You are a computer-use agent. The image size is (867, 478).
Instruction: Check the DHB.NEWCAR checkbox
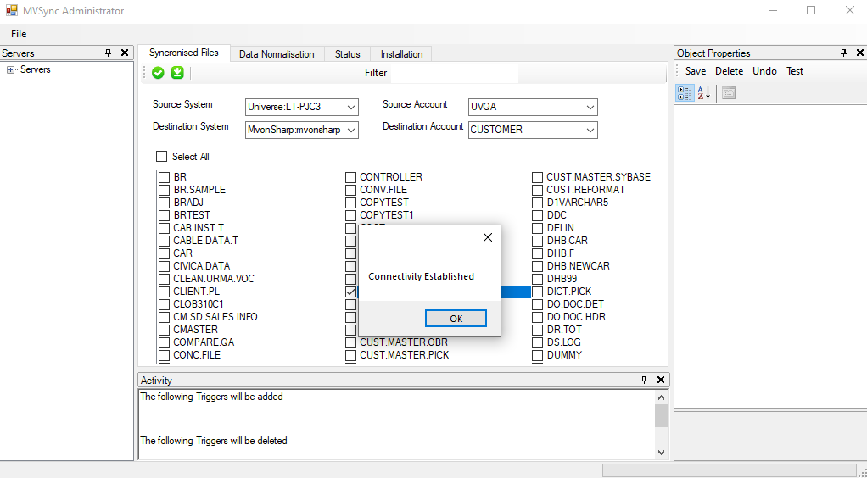point(538,266)
